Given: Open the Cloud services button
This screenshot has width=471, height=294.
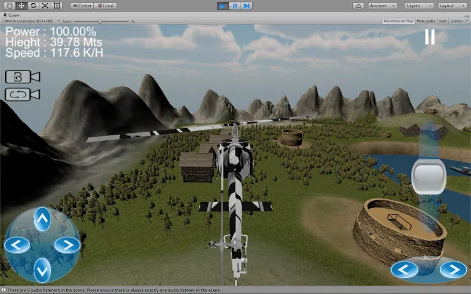Looking at the screenshot, I should click(x=358, y=6).
